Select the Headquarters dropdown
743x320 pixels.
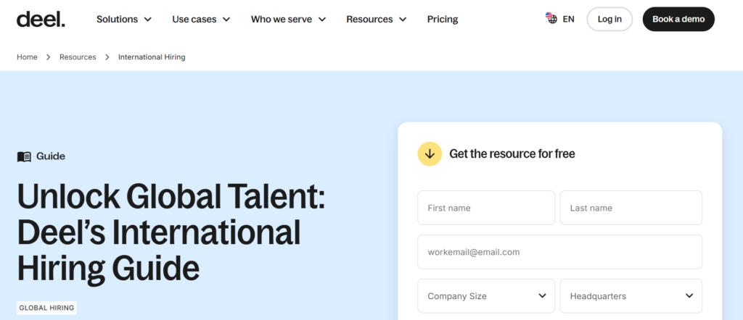click(x=631, y=296)
